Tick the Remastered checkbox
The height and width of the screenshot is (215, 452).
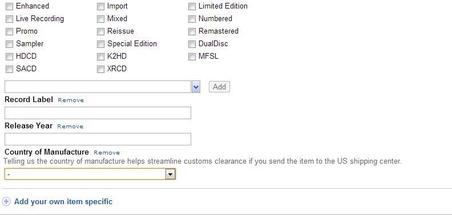click(192, 32)
